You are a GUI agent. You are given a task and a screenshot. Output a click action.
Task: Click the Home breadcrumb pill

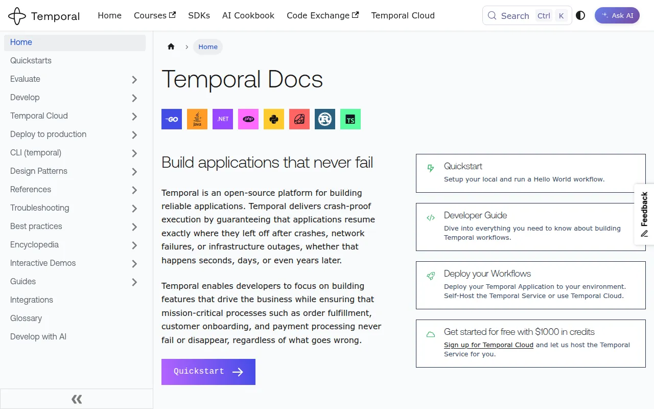pos(208,47)
